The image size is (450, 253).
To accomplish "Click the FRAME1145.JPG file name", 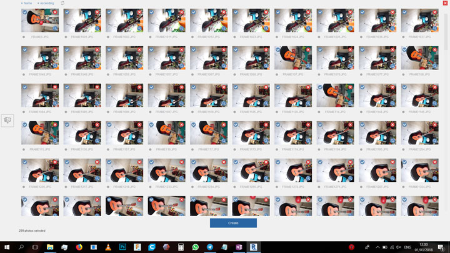I will [x=419, y=112].
